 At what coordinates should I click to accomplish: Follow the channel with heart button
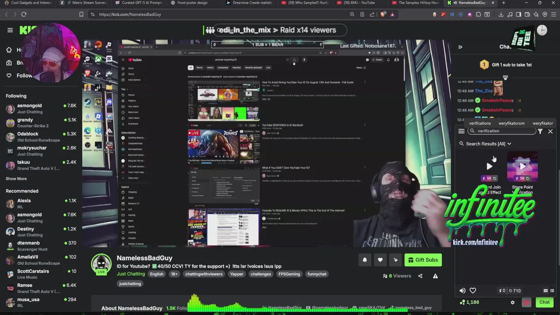(x=380, y=260)
